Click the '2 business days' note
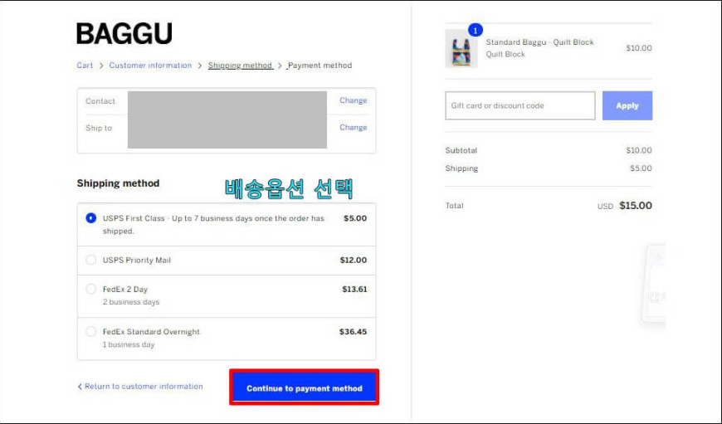This screenshot has height=424, width=722. coord(131,302)
